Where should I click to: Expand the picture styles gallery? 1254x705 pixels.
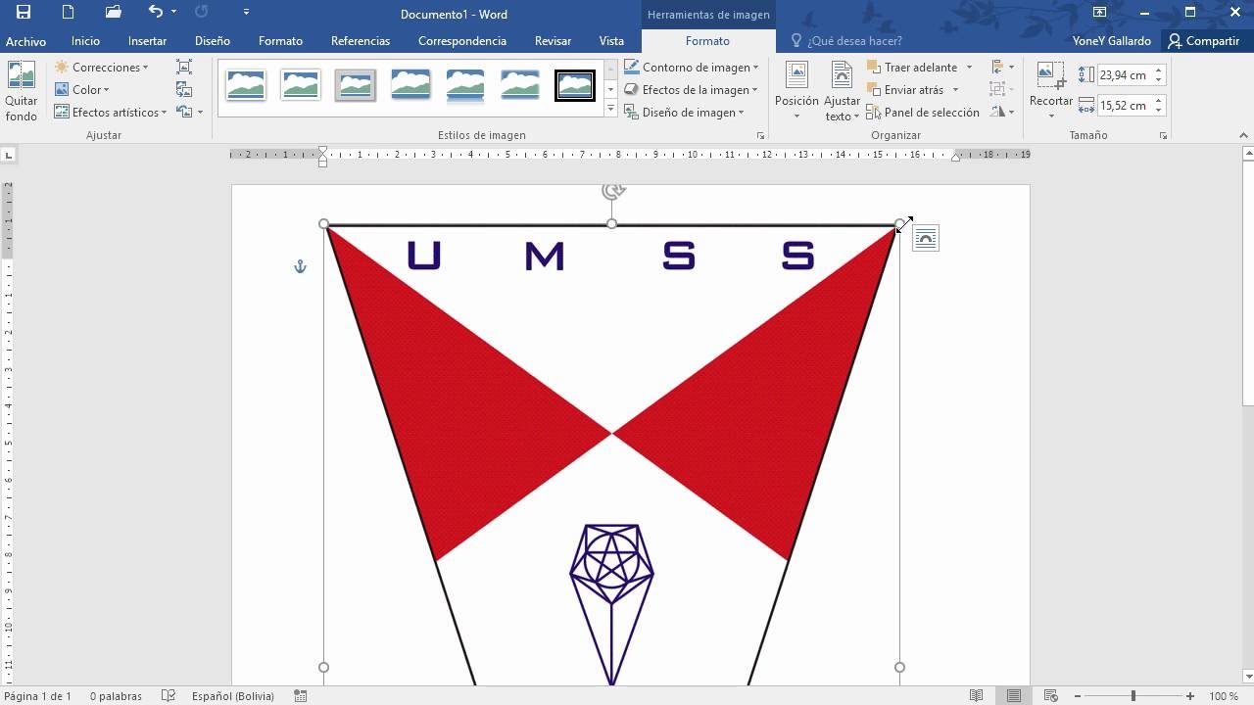(610, 109)
